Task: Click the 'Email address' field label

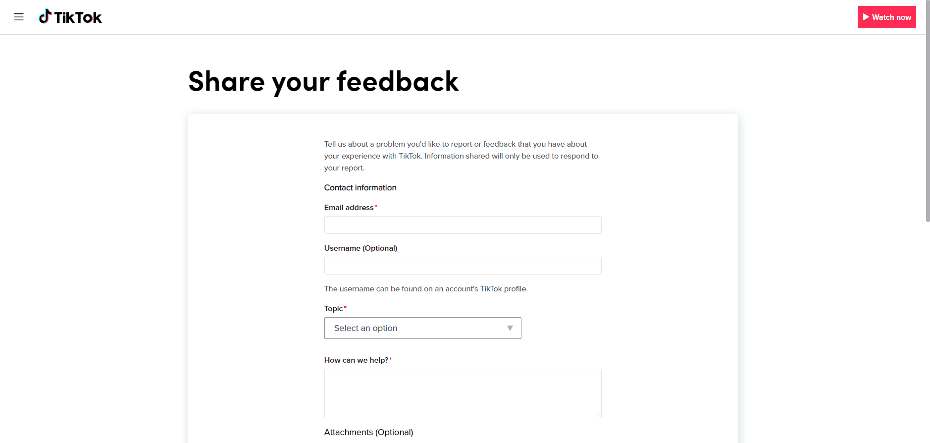Action: point(349,208)
